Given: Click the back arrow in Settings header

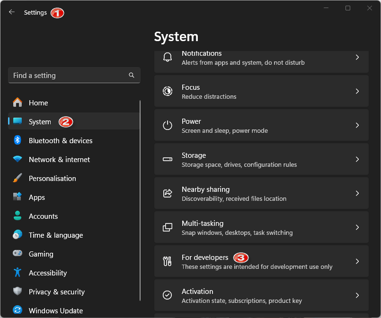Looking at the screenshot, I should click(12, 12).
